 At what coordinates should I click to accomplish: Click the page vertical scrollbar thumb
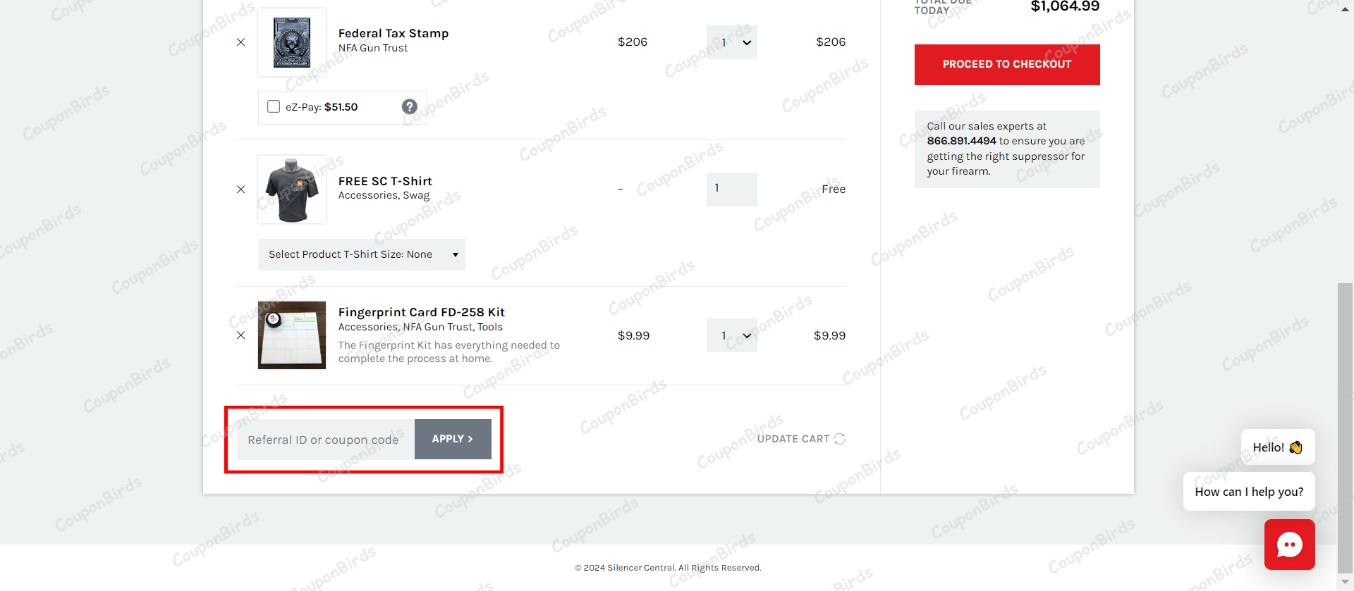pyautogui.click(x=1345, y=428)
